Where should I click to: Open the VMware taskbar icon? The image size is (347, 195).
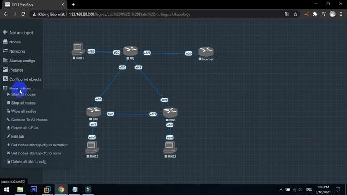click(47, 190)
